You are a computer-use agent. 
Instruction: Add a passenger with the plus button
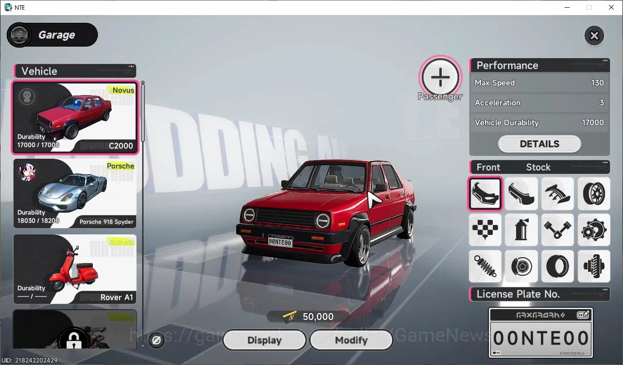(x=440, y=77)
